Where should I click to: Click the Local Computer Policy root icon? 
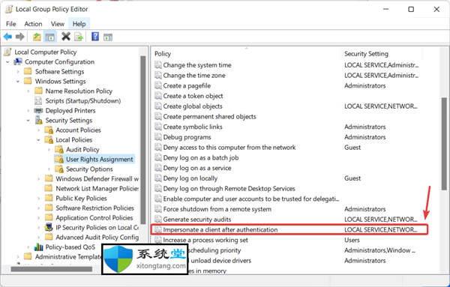pyautogui.click(x=7, y=52)
